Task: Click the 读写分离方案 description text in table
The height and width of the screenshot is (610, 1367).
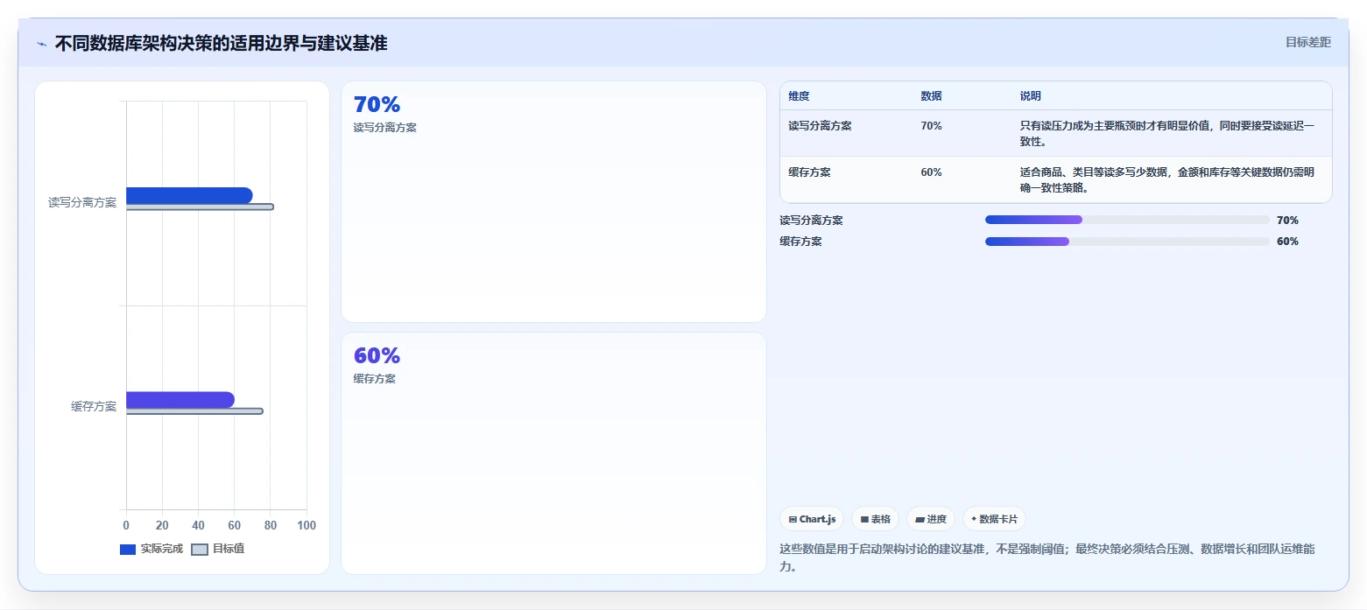Action: 1167,134
